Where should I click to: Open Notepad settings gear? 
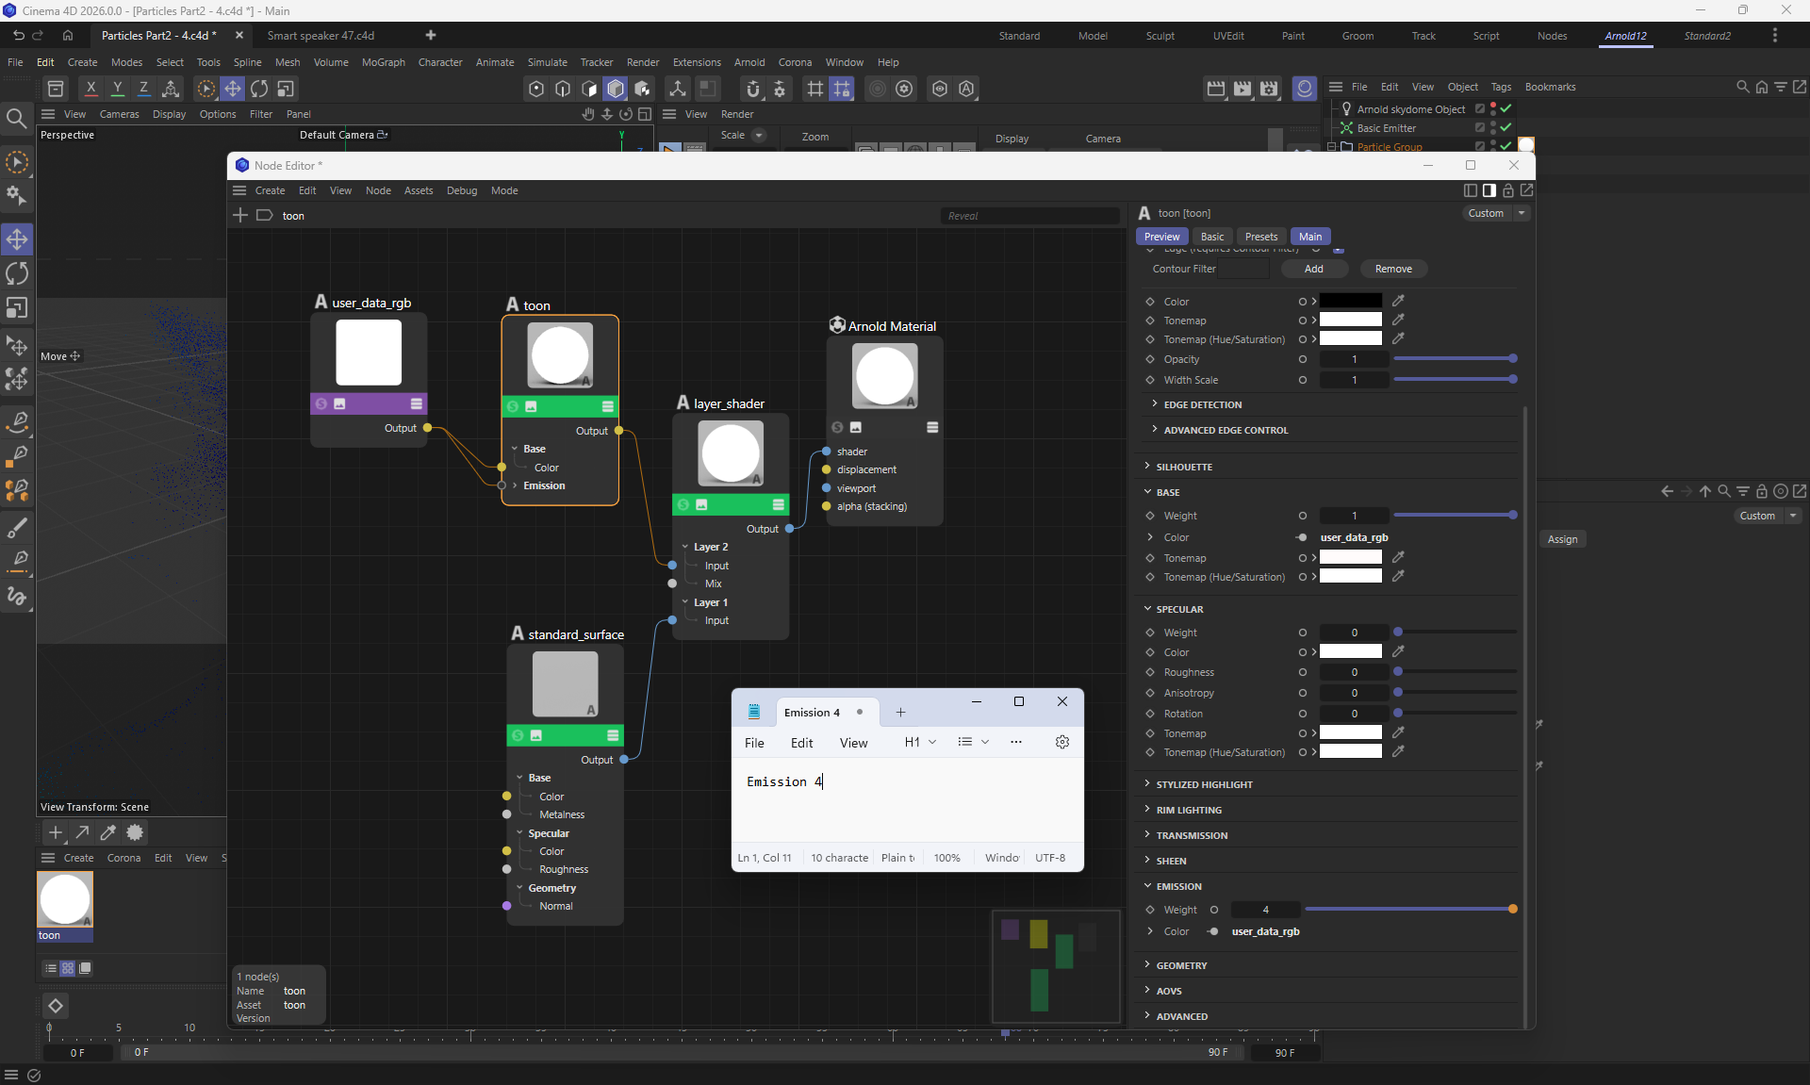[x=1061, y=742]
